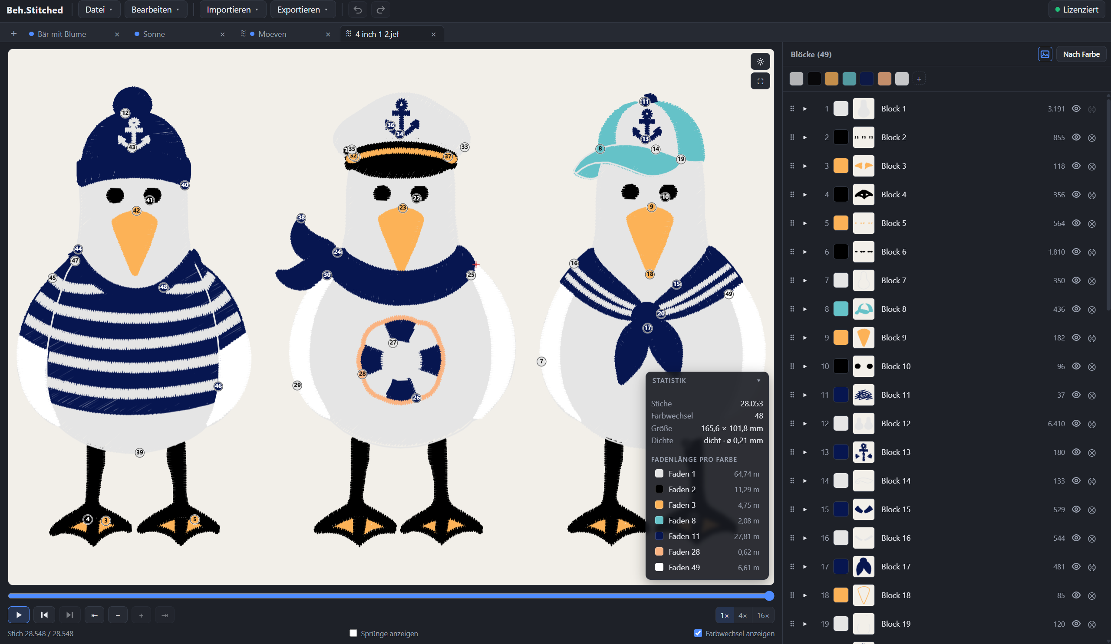Set playback speed to 16×

(x=763, y=615)
